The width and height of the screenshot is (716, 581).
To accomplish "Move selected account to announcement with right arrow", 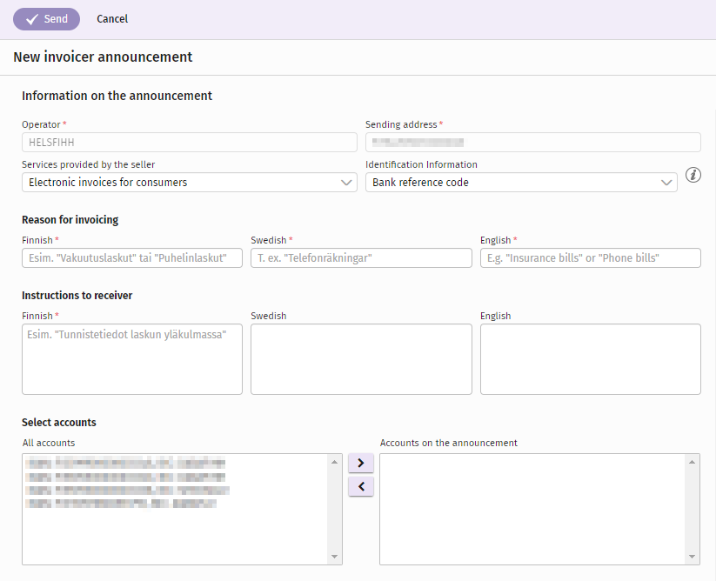I will [361, 464].
